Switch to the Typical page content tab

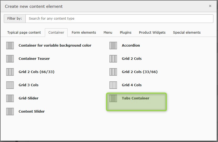coord(24,33)
